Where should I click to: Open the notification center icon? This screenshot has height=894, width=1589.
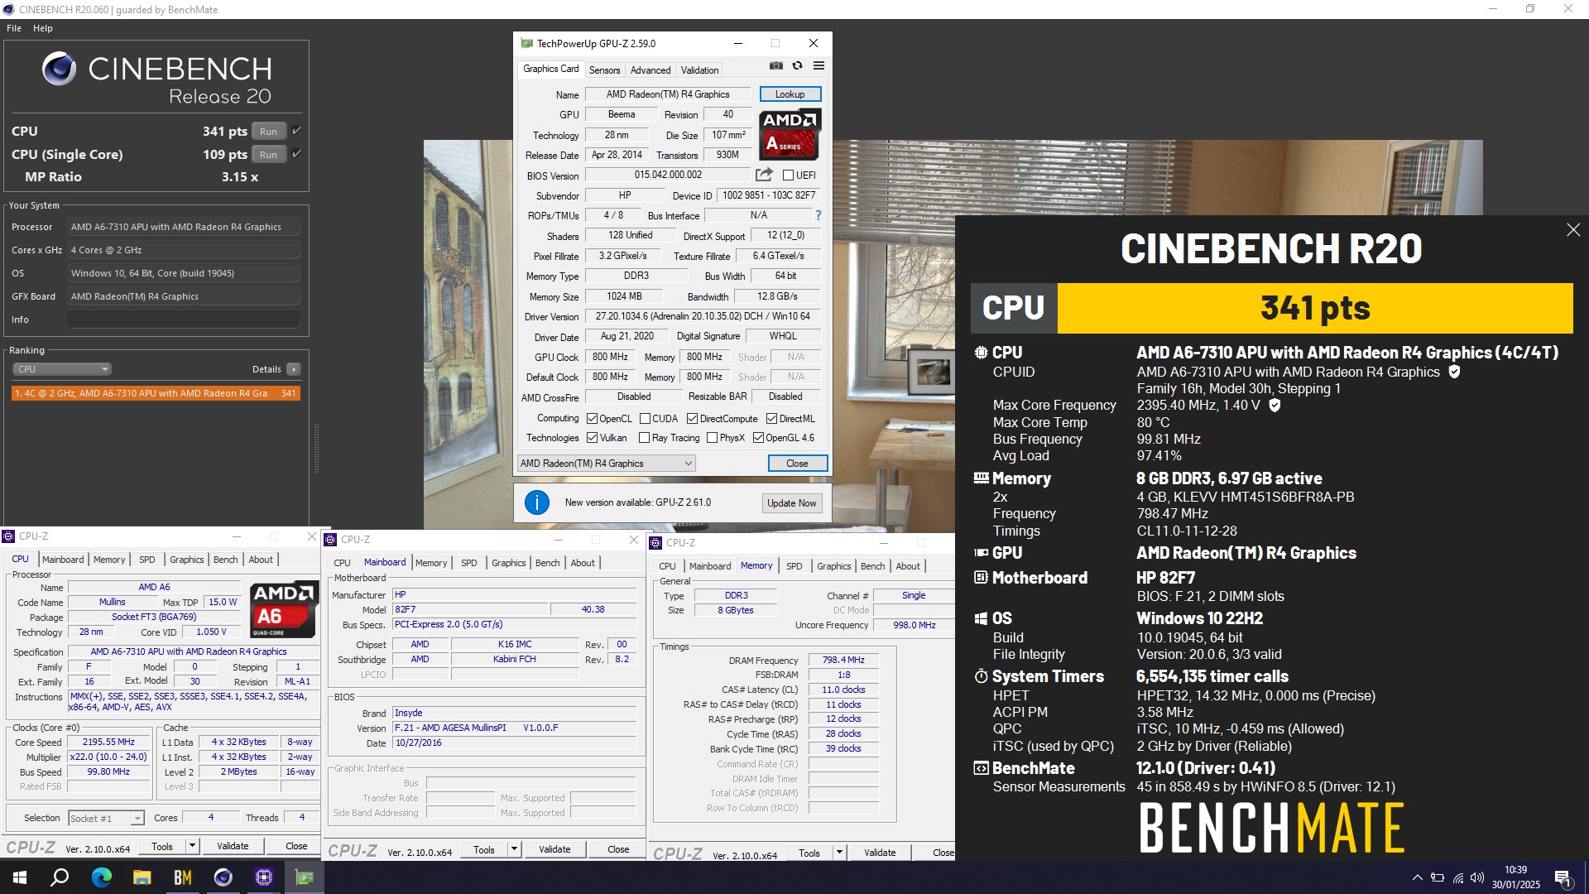point(1563,877)
